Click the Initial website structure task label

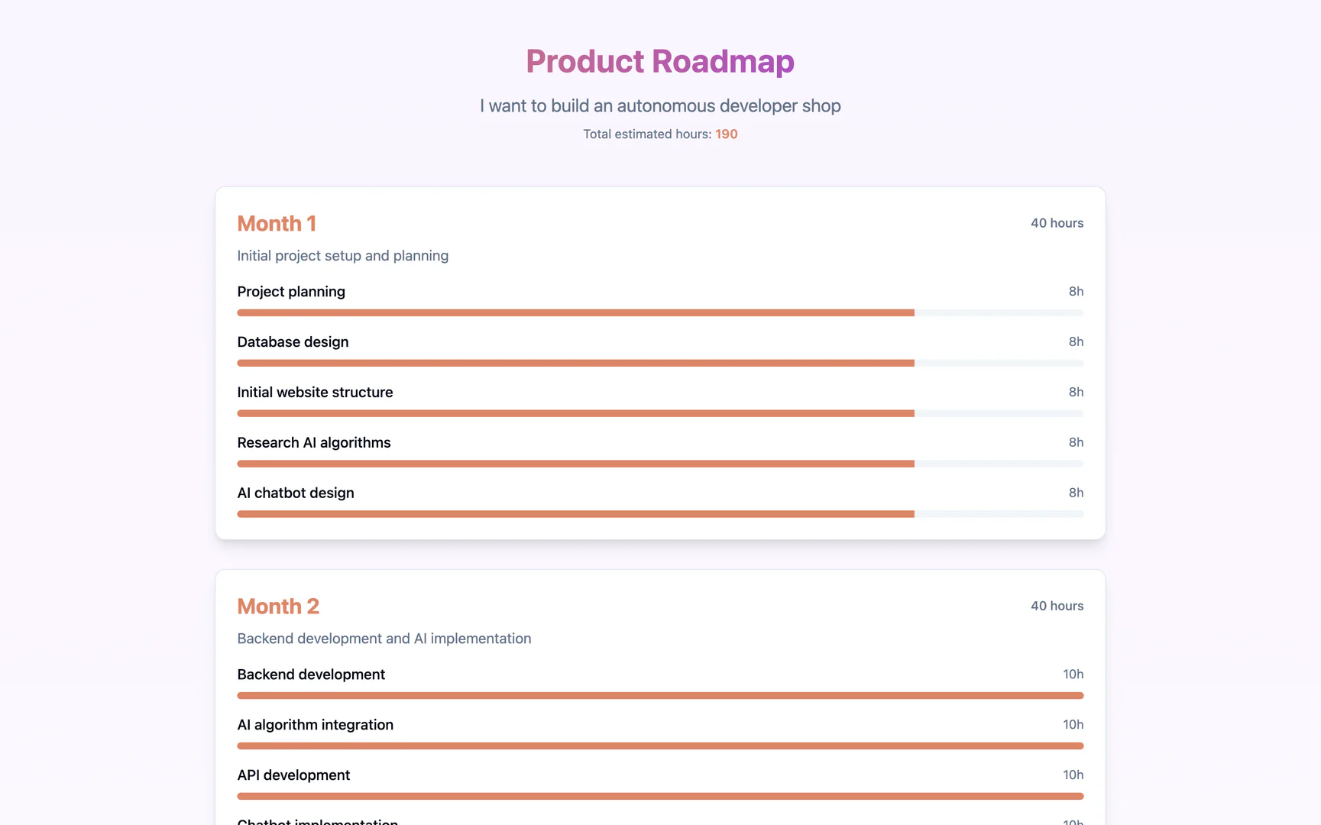pyautogui.click(x=315, y=392)
